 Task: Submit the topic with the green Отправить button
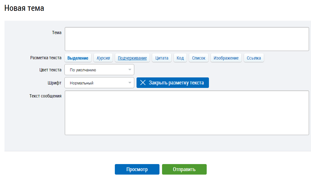[184, 169]
